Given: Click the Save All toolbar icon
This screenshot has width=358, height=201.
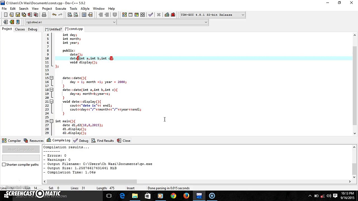Looking at the screenshot, I should click(x=24, y=15).
